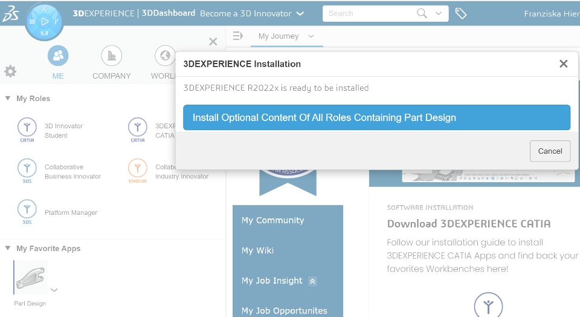Open the 3D Innovator Student role icon
The width and height of the screenshot is (580, 317).
(27, 129)
